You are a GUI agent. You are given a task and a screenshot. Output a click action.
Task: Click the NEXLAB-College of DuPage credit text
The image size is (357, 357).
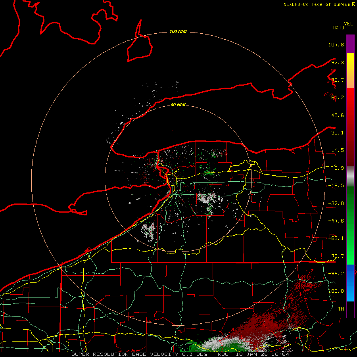(319, 4)
